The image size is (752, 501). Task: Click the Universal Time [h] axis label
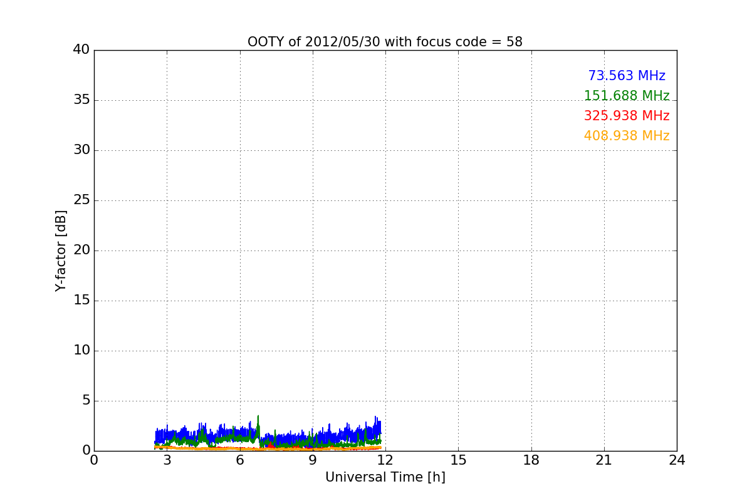click(x=385, y=477)
